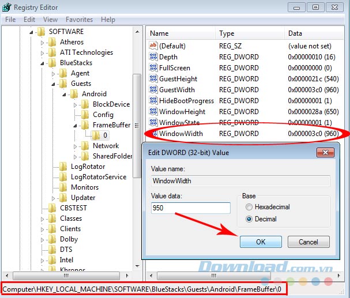Collapse the Guests tree node
This screenshot has width=350, height=298.
coord(53,84)
